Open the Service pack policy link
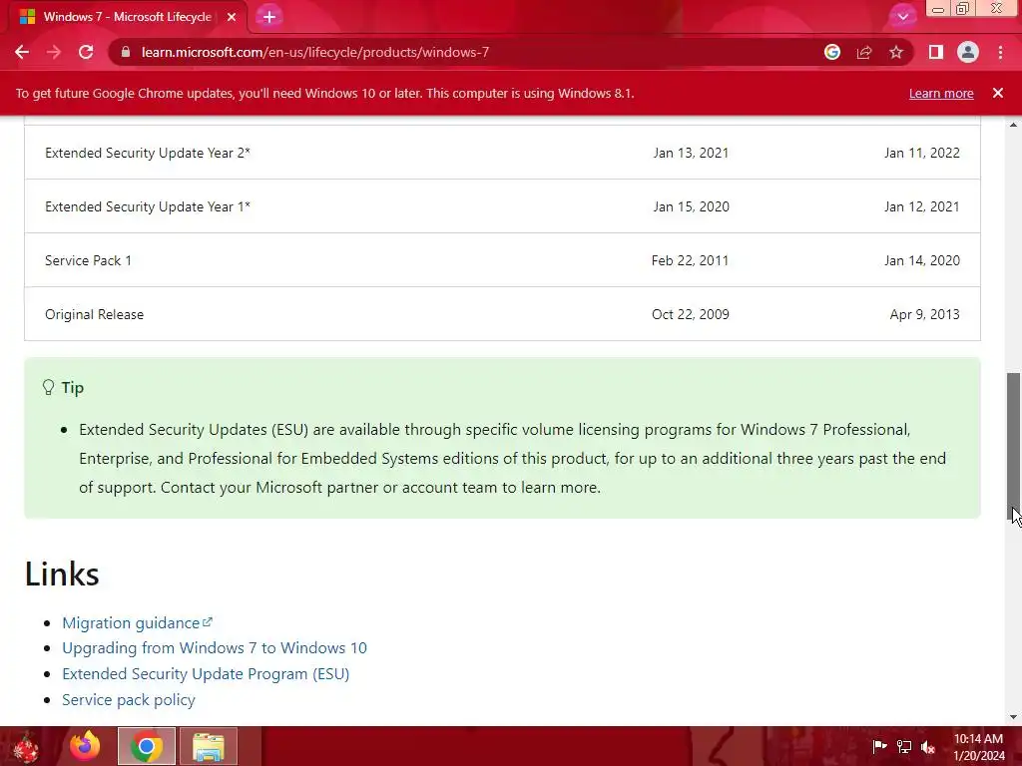1022x766 pixels. (129, 700)
